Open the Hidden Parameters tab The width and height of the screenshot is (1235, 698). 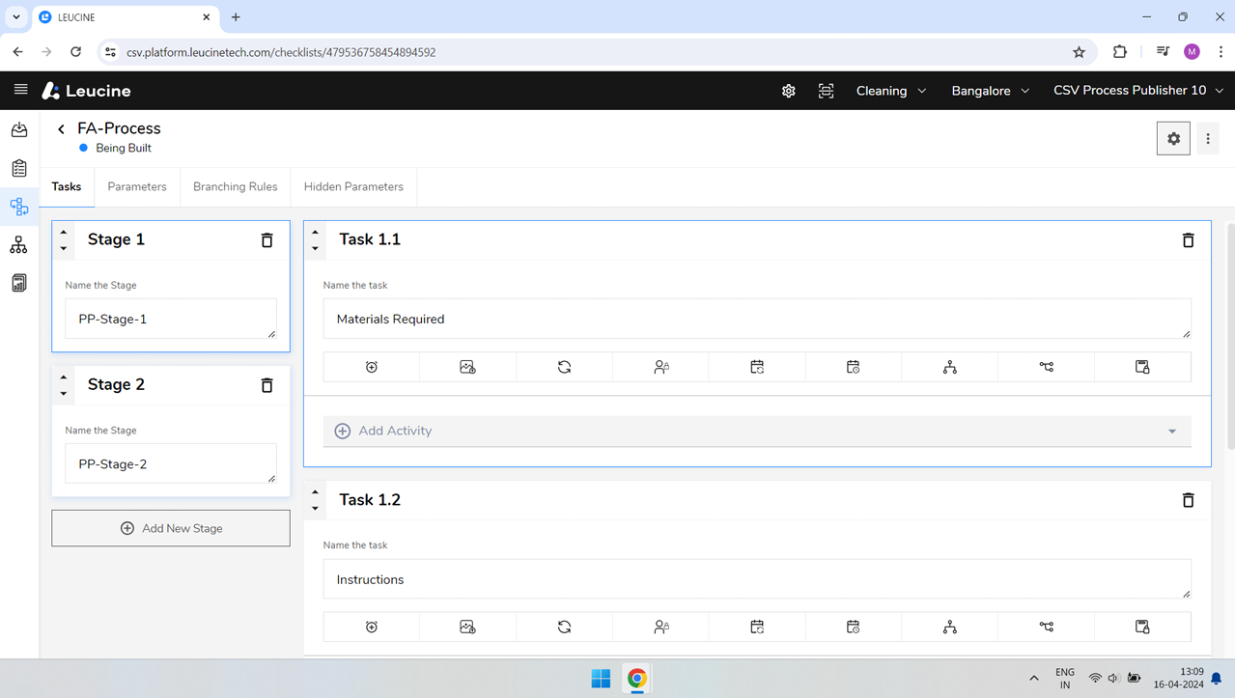click(x=353, y=187)
